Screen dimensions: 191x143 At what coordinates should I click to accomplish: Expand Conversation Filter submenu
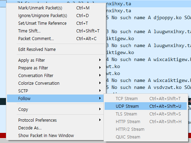click(55, 76)
